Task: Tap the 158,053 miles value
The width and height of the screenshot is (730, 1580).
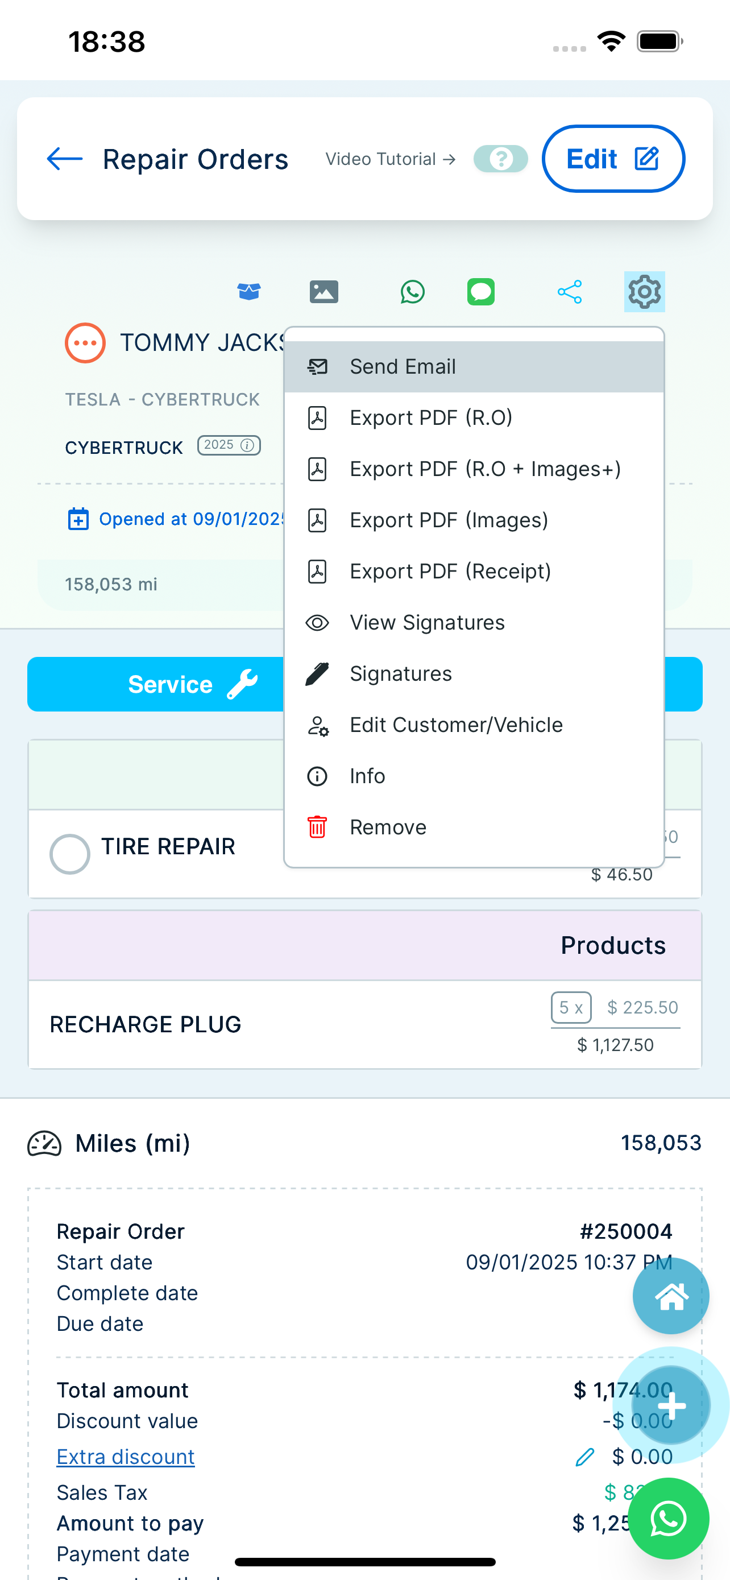Action: [x=661, y=1143]
